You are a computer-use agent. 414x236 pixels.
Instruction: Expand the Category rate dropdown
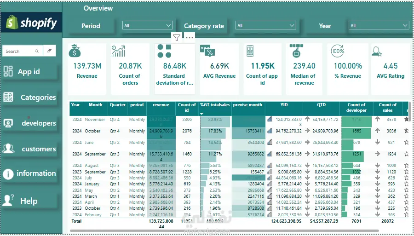(x=265, y=25)
